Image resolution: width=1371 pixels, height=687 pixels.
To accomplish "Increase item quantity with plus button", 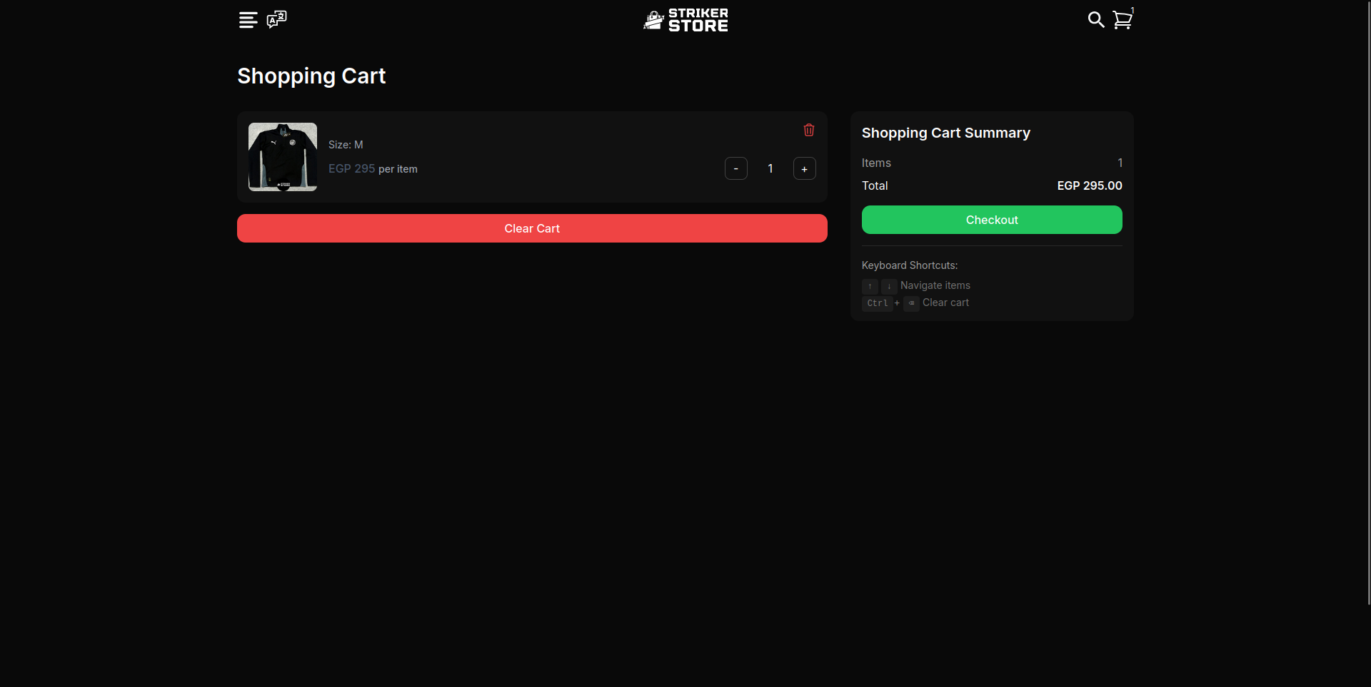I will click(x=804, y=168).
